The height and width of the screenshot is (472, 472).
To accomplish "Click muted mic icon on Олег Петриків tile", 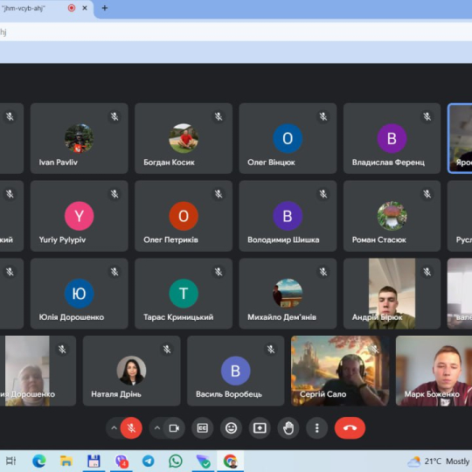I will point(219,194).
